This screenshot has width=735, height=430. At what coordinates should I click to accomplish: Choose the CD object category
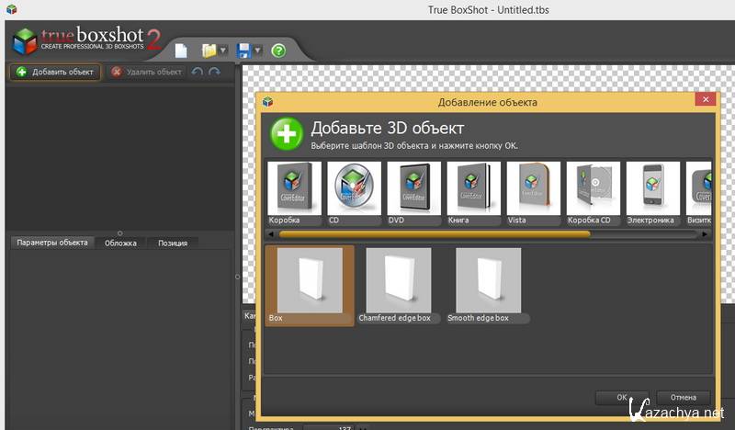coord(355,194)
